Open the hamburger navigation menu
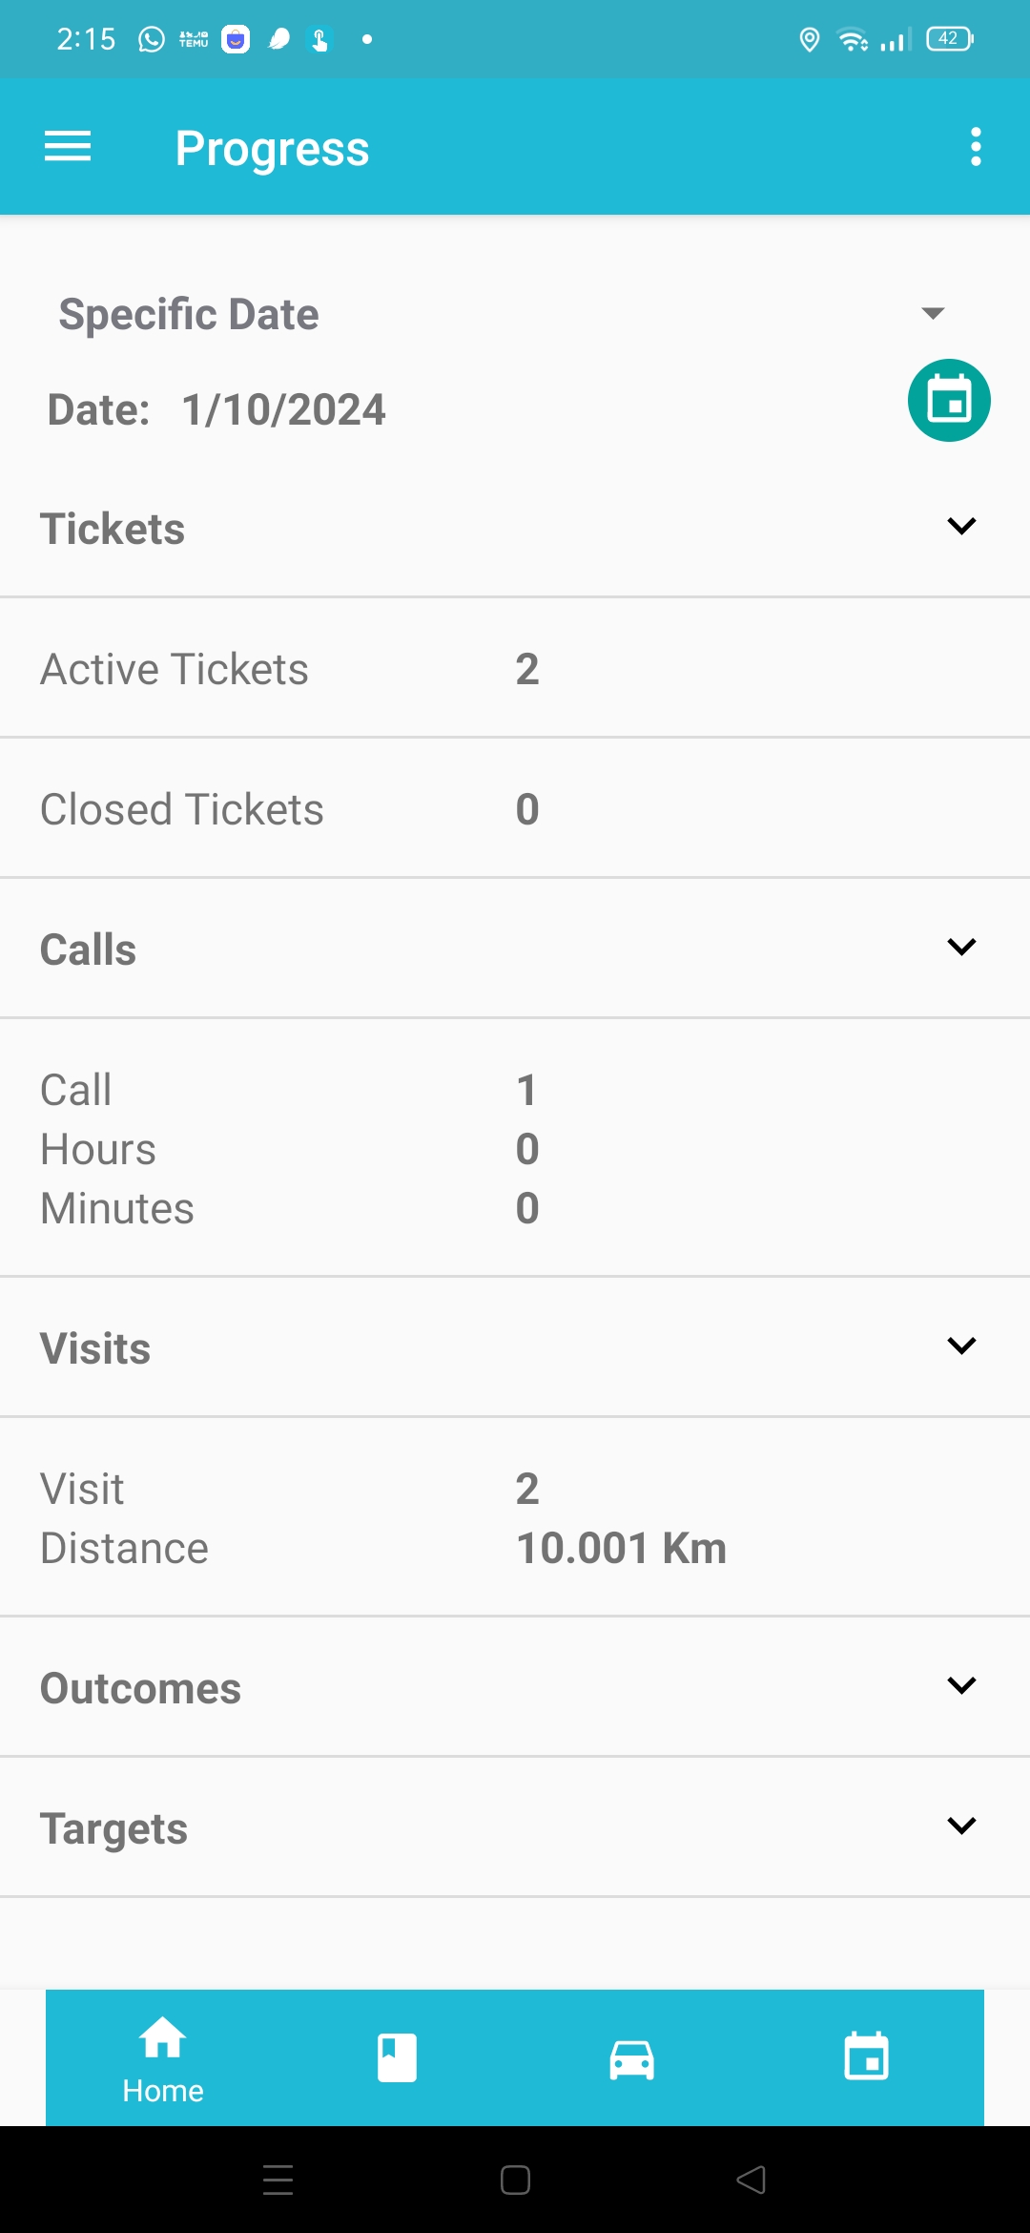The width and height of the screenshot is (1030, 2233). point(68,147)
